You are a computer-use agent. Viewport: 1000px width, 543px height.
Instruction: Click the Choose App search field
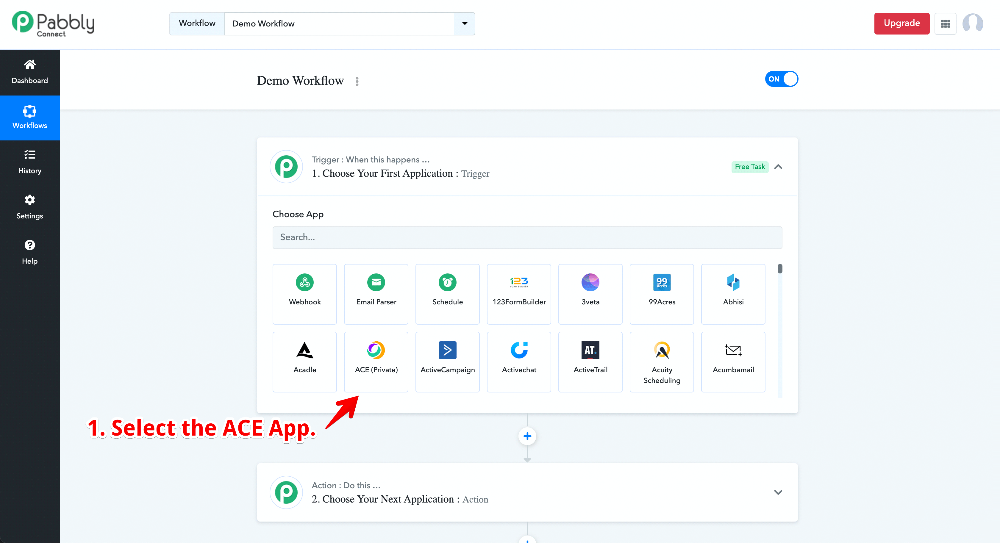pyautogui.click(x=527, y=237)
